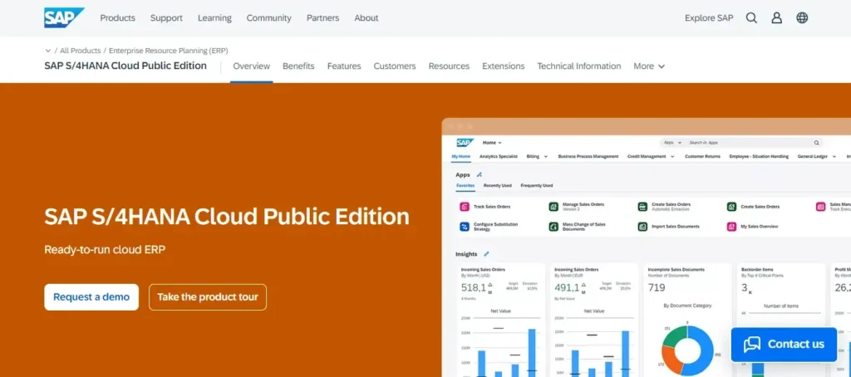Click the SAP logo inside the dashboard preview
Image resolution: width=851 pixels, height=377 pixels.
coord(465,143)
